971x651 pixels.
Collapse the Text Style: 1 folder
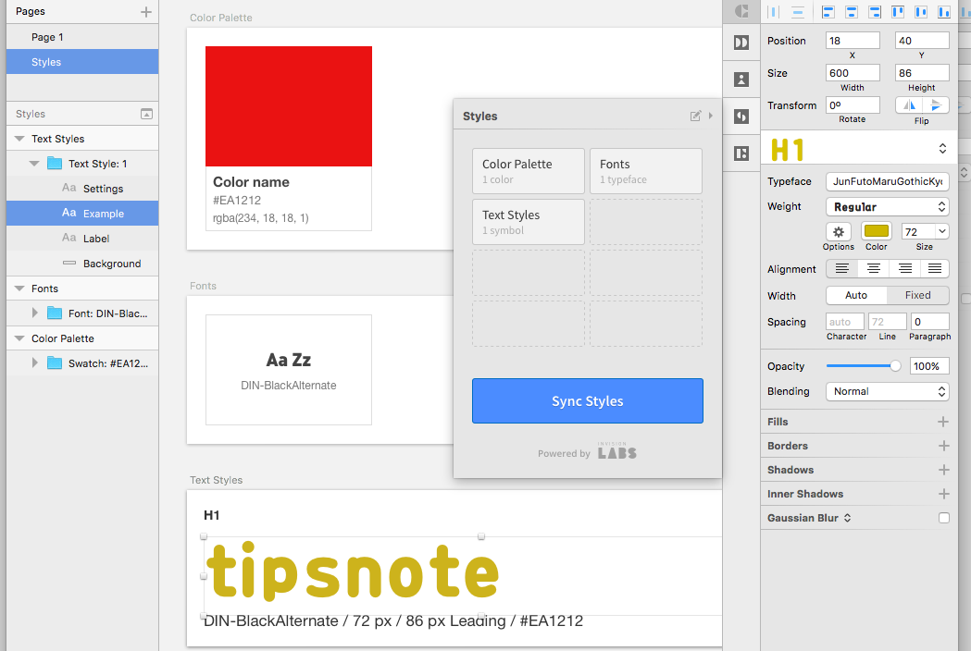tap(34, 164)
